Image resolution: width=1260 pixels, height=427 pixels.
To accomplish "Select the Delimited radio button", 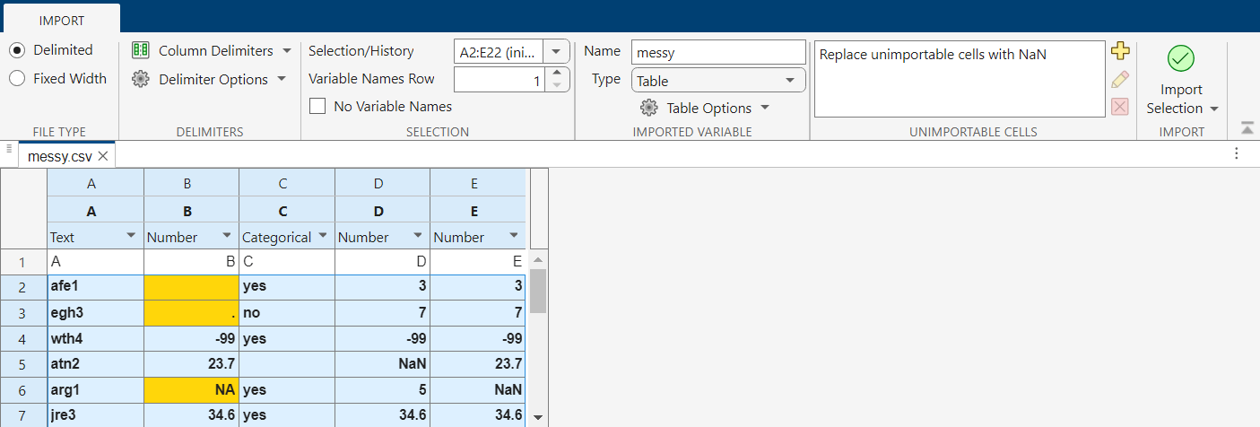I will click(x=17, y=50).
